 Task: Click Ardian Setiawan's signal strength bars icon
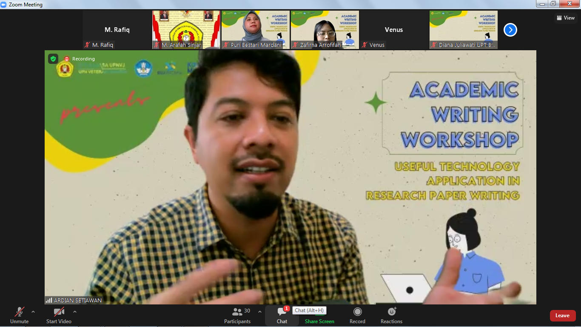pos(49,300)
